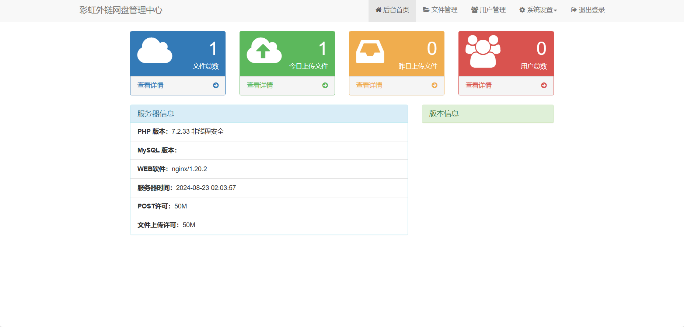Click the number 1 on 今日上传文件 card

point(323,49)
